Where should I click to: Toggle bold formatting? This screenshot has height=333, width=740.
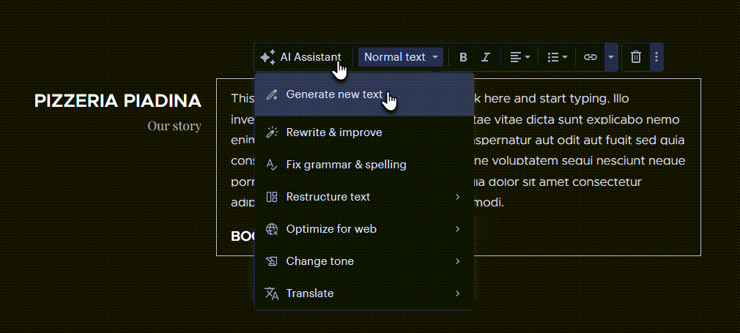pos(463,57)
